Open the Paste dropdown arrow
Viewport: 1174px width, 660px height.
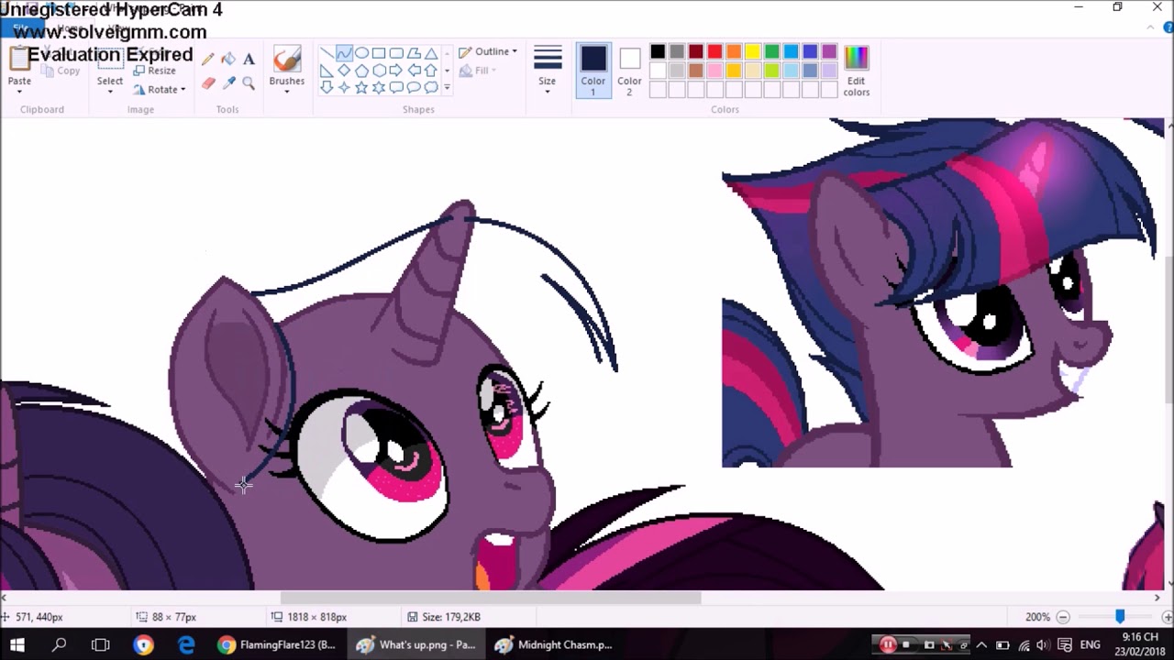pyautogui.click(x=19, y=91)
